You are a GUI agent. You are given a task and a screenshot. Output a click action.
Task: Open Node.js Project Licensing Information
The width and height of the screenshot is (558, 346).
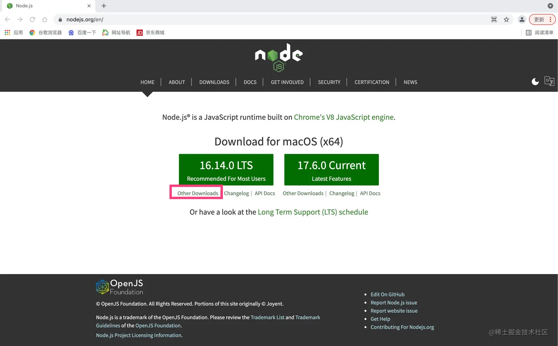tap(139, 335)
